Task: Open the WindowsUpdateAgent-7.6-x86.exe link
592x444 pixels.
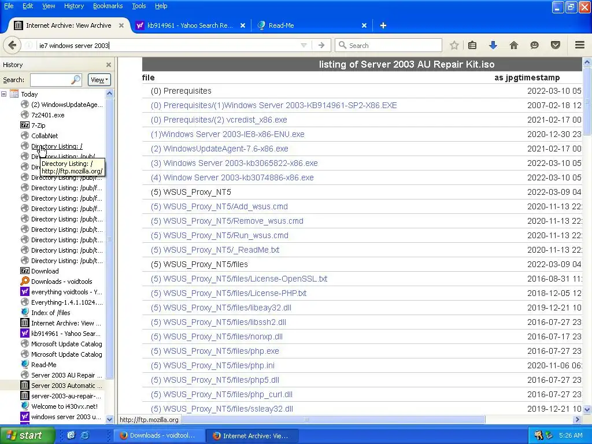Action: click(219, 149)
